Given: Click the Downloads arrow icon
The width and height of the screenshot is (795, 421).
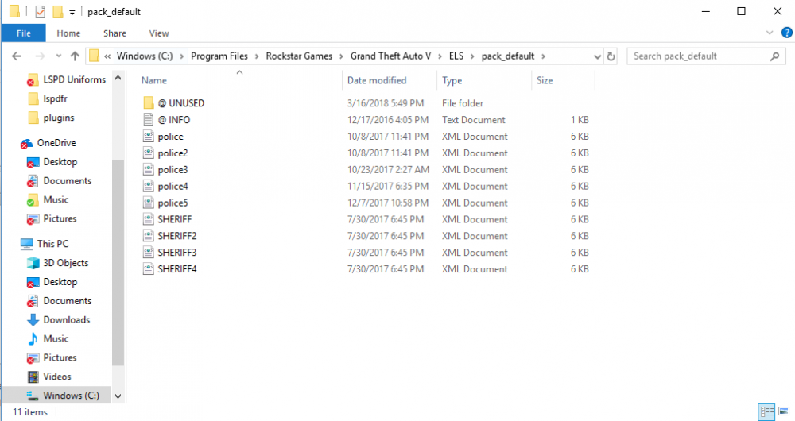Looking at the screenshot, I should 33,319.
